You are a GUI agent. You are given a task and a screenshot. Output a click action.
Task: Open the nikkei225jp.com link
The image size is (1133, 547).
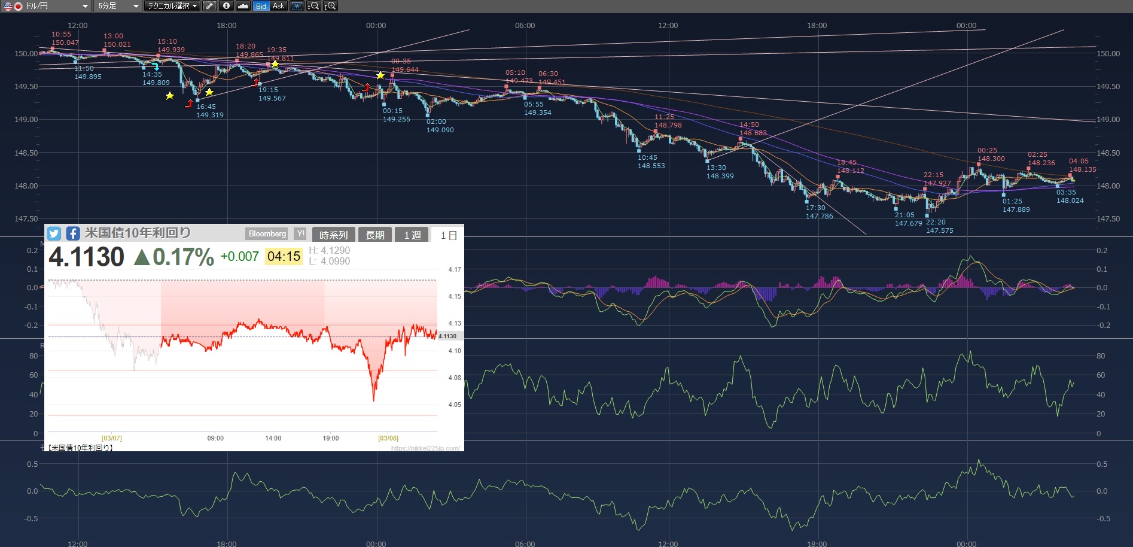(x=425, y=448)
